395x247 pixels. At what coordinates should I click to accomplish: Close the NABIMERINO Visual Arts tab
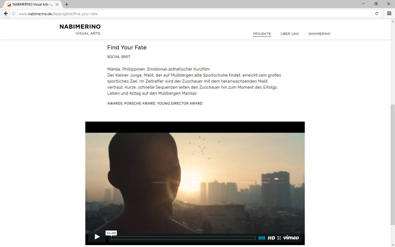57,4
